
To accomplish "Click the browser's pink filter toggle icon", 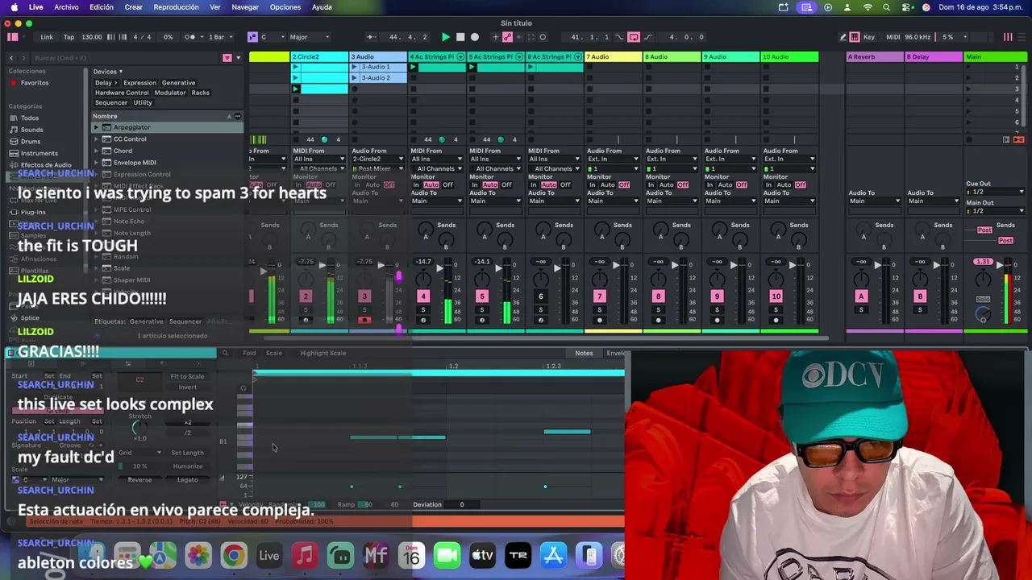I will pyautogui.click(x=227, y=58).
